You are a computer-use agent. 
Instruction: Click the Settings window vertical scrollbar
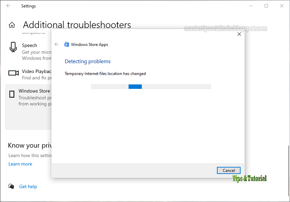point(289,171)
